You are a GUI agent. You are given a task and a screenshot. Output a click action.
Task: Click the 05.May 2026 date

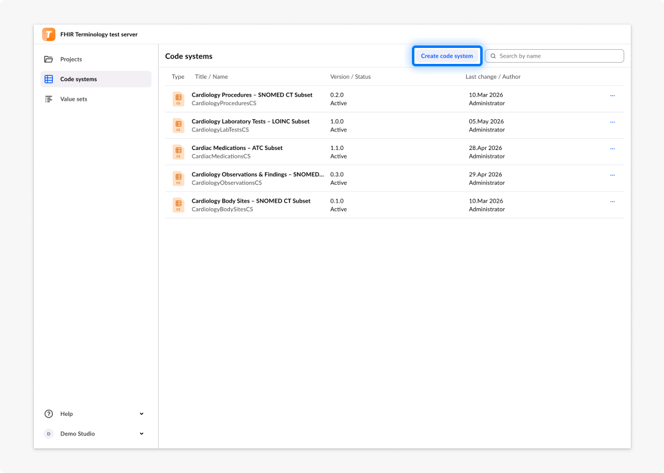[x=486, y=122]
